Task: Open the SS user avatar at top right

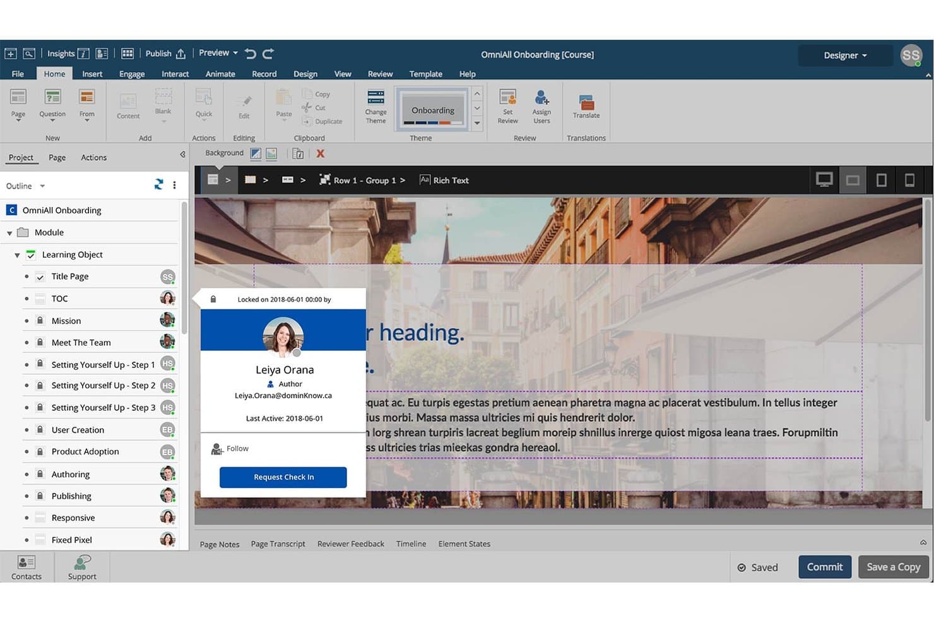Action: coord(911,55)
